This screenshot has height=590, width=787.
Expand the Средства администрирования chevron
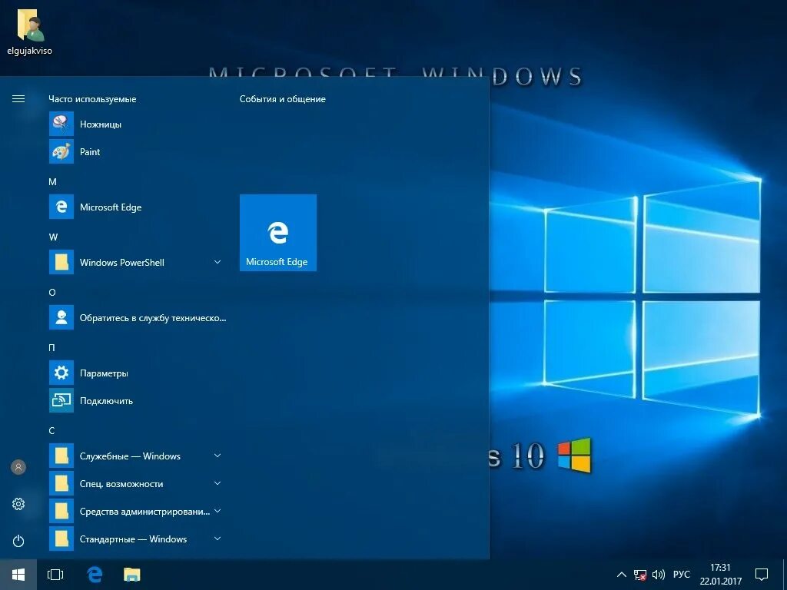(x=218, y=511)
